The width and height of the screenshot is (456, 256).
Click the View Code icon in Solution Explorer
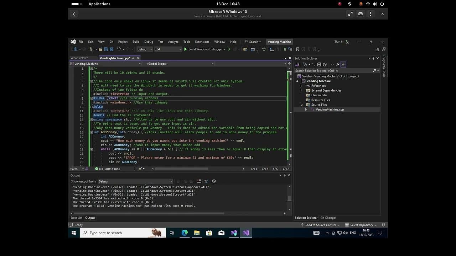[332, 64]
